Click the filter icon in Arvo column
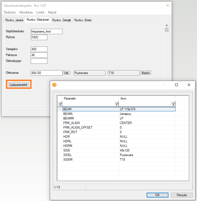The image size is (197, 201). point(173,104)
